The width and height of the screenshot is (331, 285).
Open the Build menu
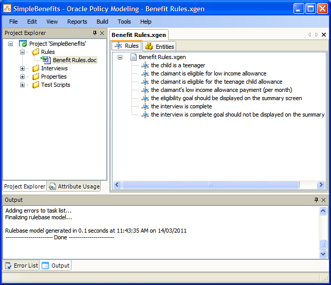point(102,22)
